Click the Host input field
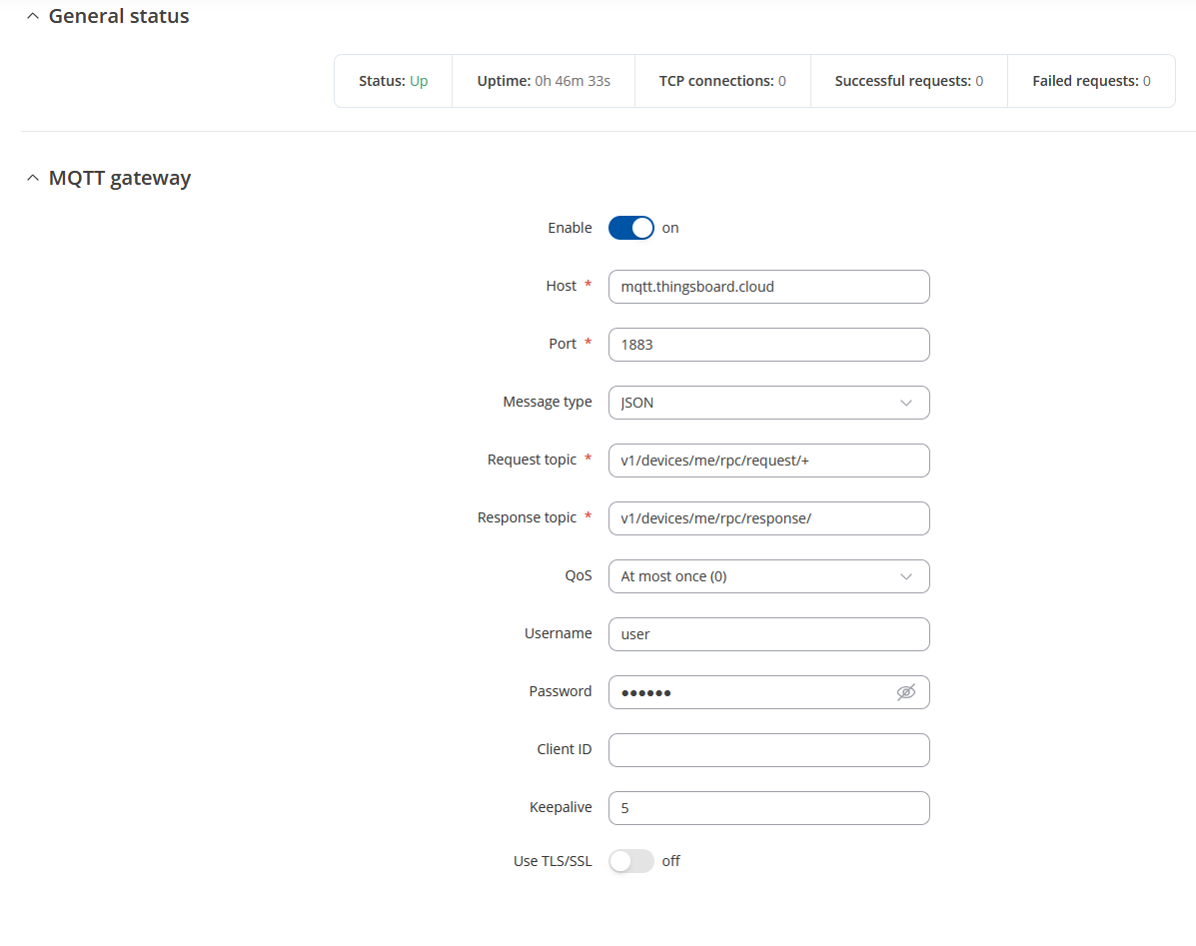1196x946 pixels. tap(768, 287)
